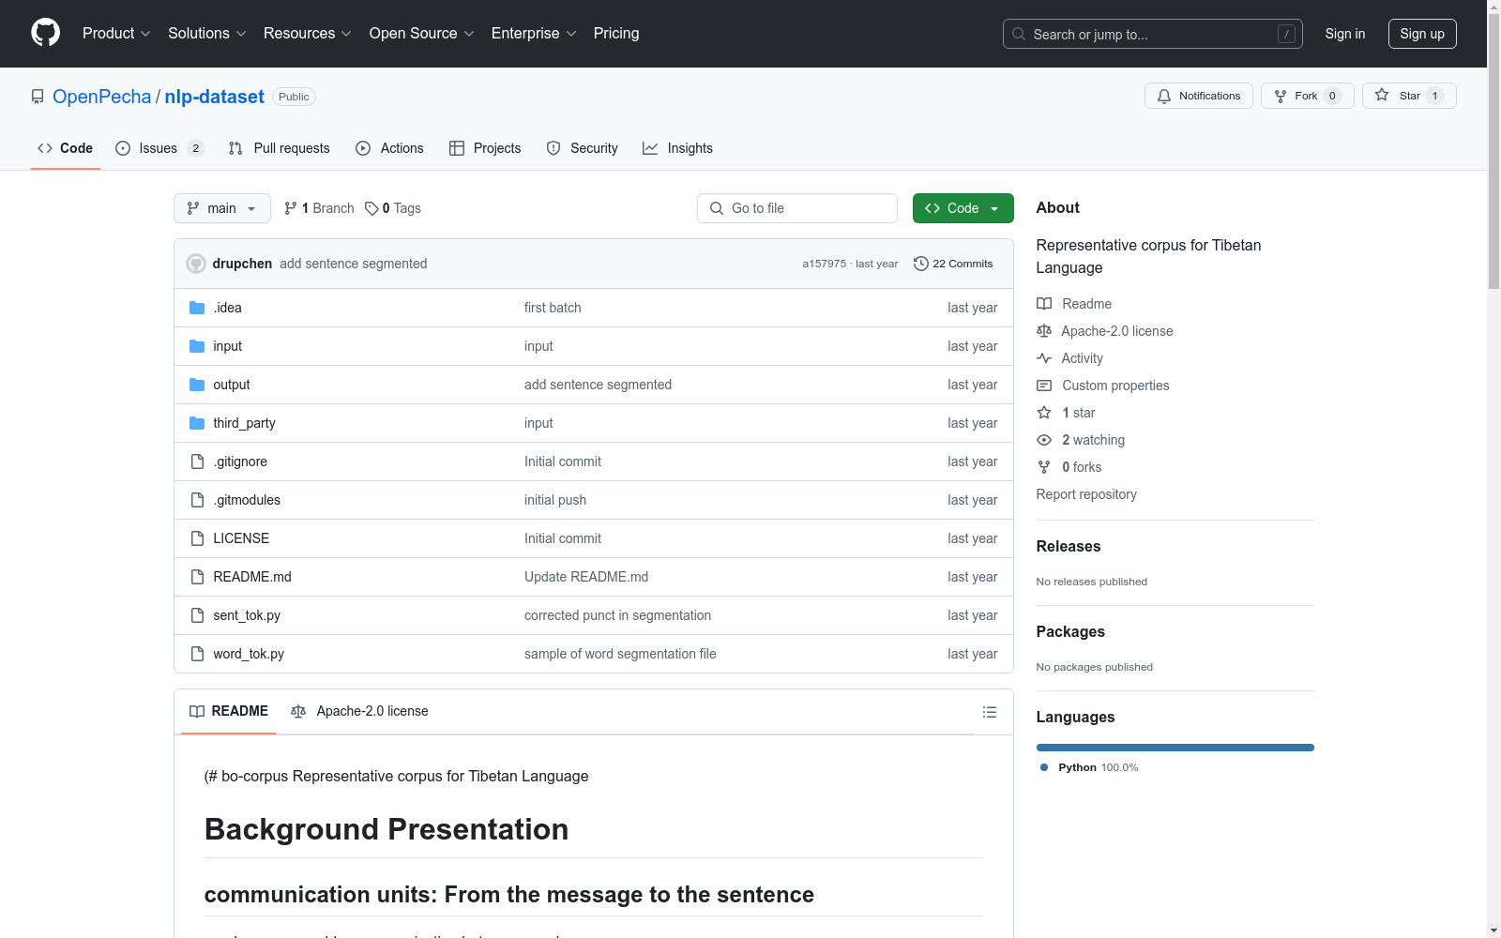This screenshot has width=1501, height=938.
Task: Open the word_tok.py file
Action: (x=249, y=654)
